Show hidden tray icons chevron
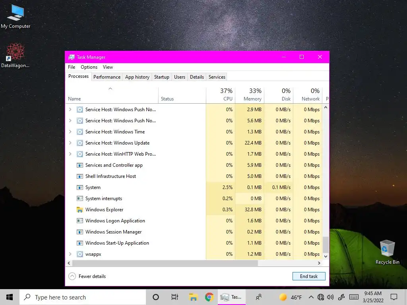407x305 pixels. pyautogui.click(x=311, y=297)
